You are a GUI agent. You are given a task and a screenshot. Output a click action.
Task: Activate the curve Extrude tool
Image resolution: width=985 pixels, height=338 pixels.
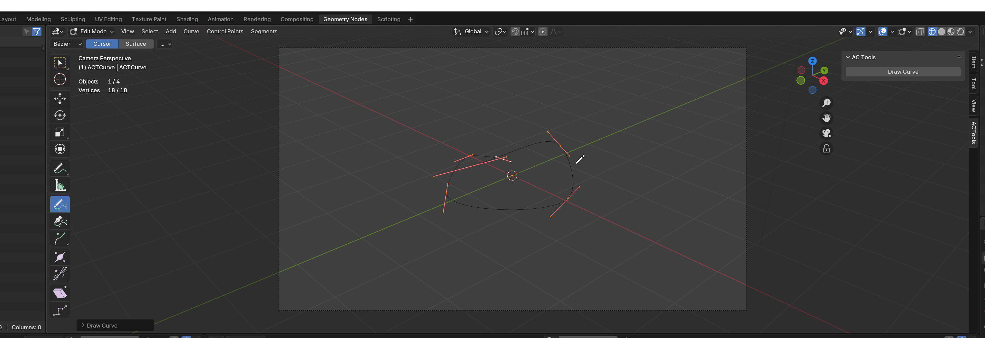pos(60,238)
